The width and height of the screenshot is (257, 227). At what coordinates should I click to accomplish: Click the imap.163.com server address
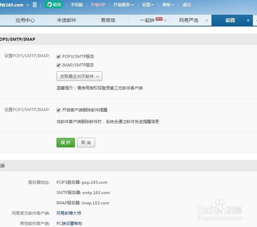pyautogui.click(x=95, y=203)
